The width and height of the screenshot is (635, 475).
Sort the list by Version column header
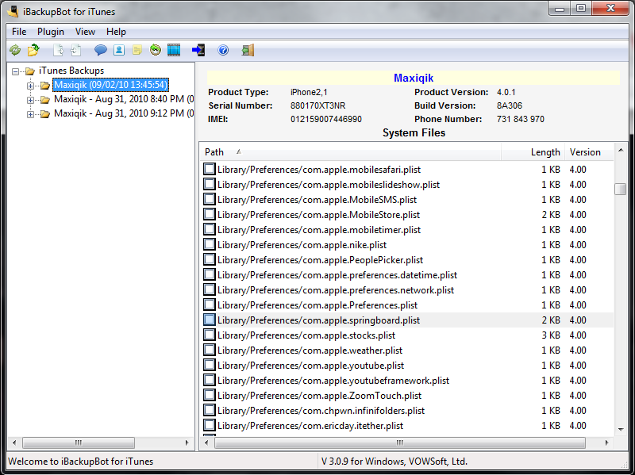589,152
